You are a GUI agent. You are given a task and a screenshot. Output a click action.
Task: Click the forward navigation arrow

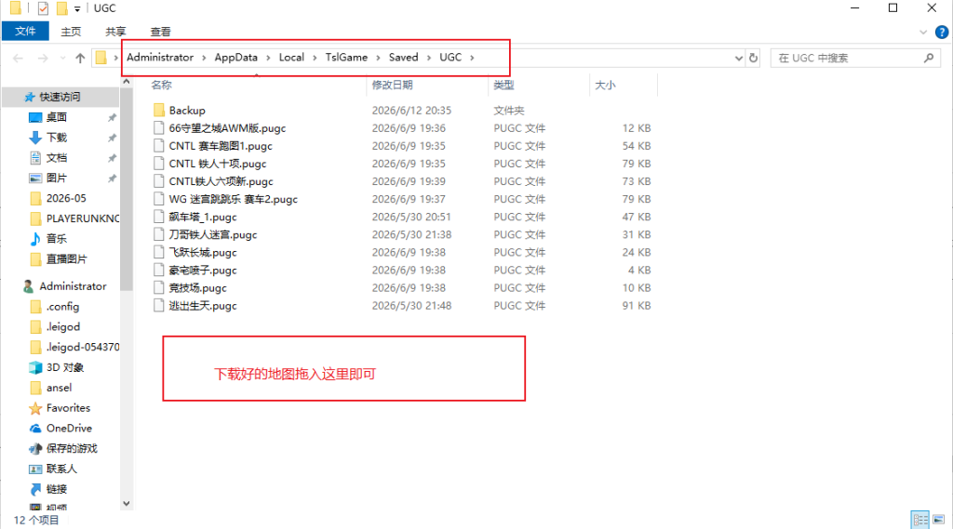coord(43,59)
